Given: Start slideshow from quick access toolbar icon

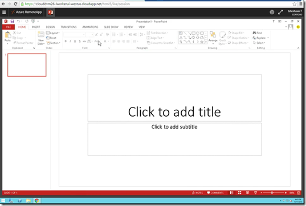Looking at the screenshot, I should pos(33,21).
